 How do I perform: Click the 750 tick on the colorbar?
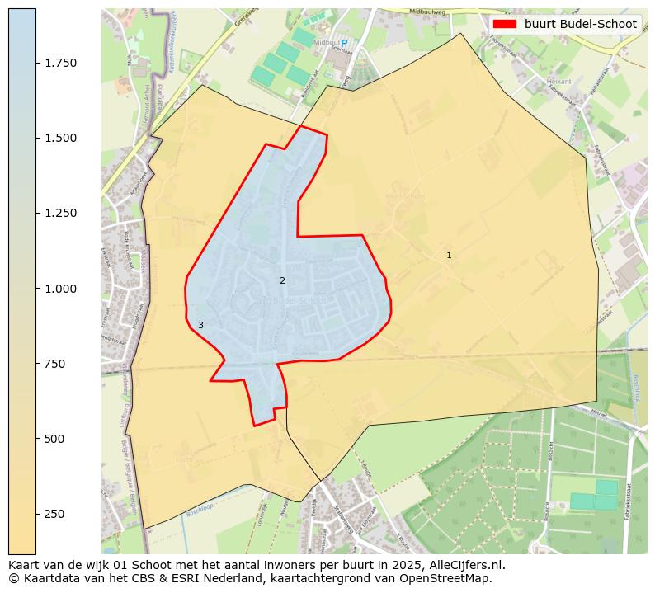click(x=57, y=364)
